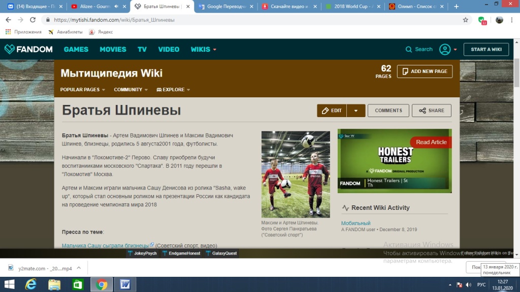Open the Шпиневы twins football photo
The width and height of the screenshot is (520, 292).
(296, 174)
